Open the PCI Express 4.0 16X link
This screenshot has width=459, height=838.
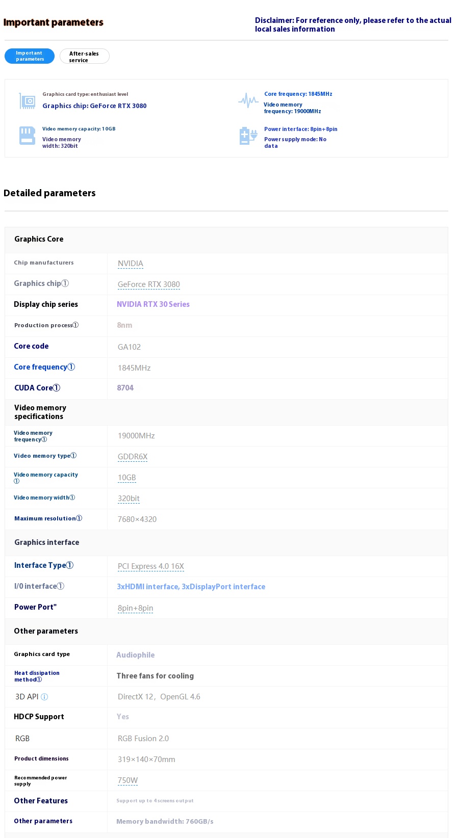(151, 566)
